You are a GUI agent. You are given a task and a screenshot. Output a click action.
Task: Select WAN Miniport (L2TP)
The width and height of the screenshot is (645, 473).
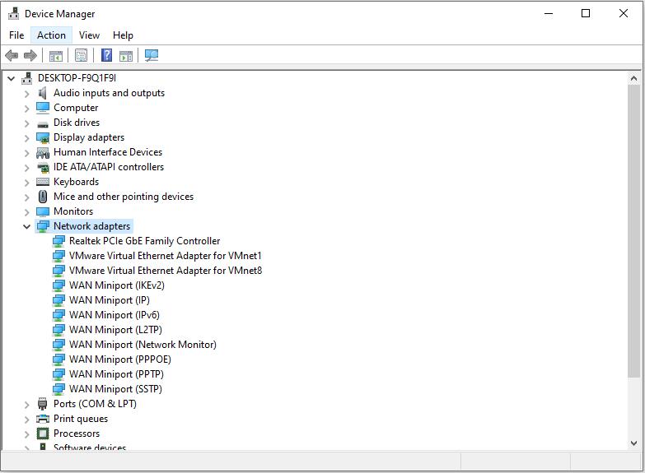(115, 330)
